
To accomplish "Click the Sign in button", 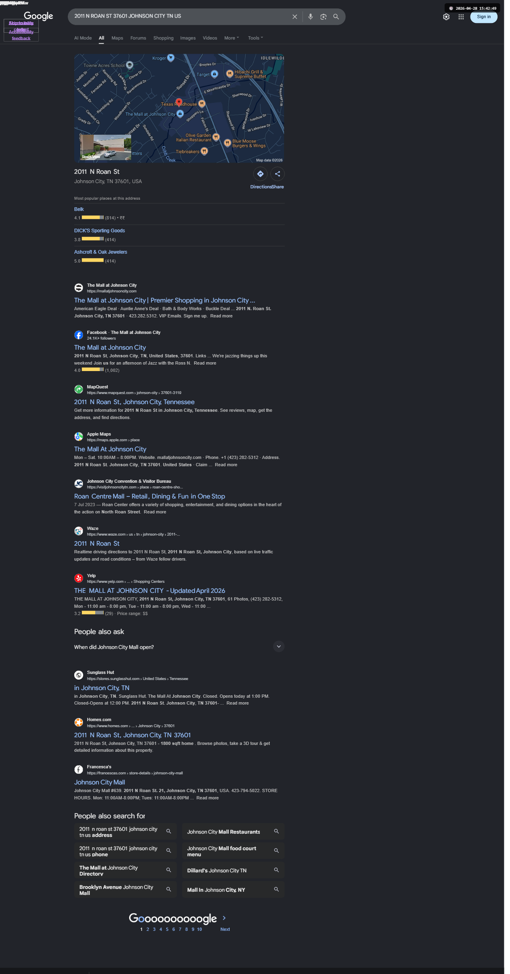I will coord(484,17).
